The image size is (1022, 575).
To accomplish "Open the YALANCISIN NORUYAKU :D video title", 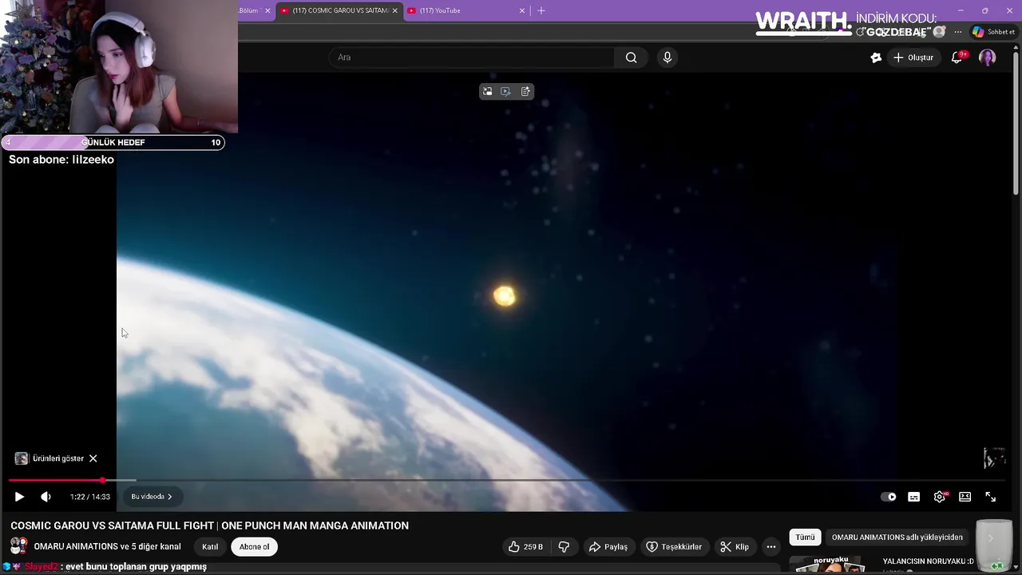I will 929,561.
